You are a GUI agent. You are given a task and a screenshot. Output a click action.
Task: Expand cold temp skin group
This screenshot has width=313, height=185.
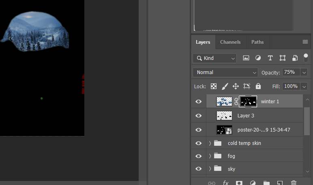click(210, 143)
